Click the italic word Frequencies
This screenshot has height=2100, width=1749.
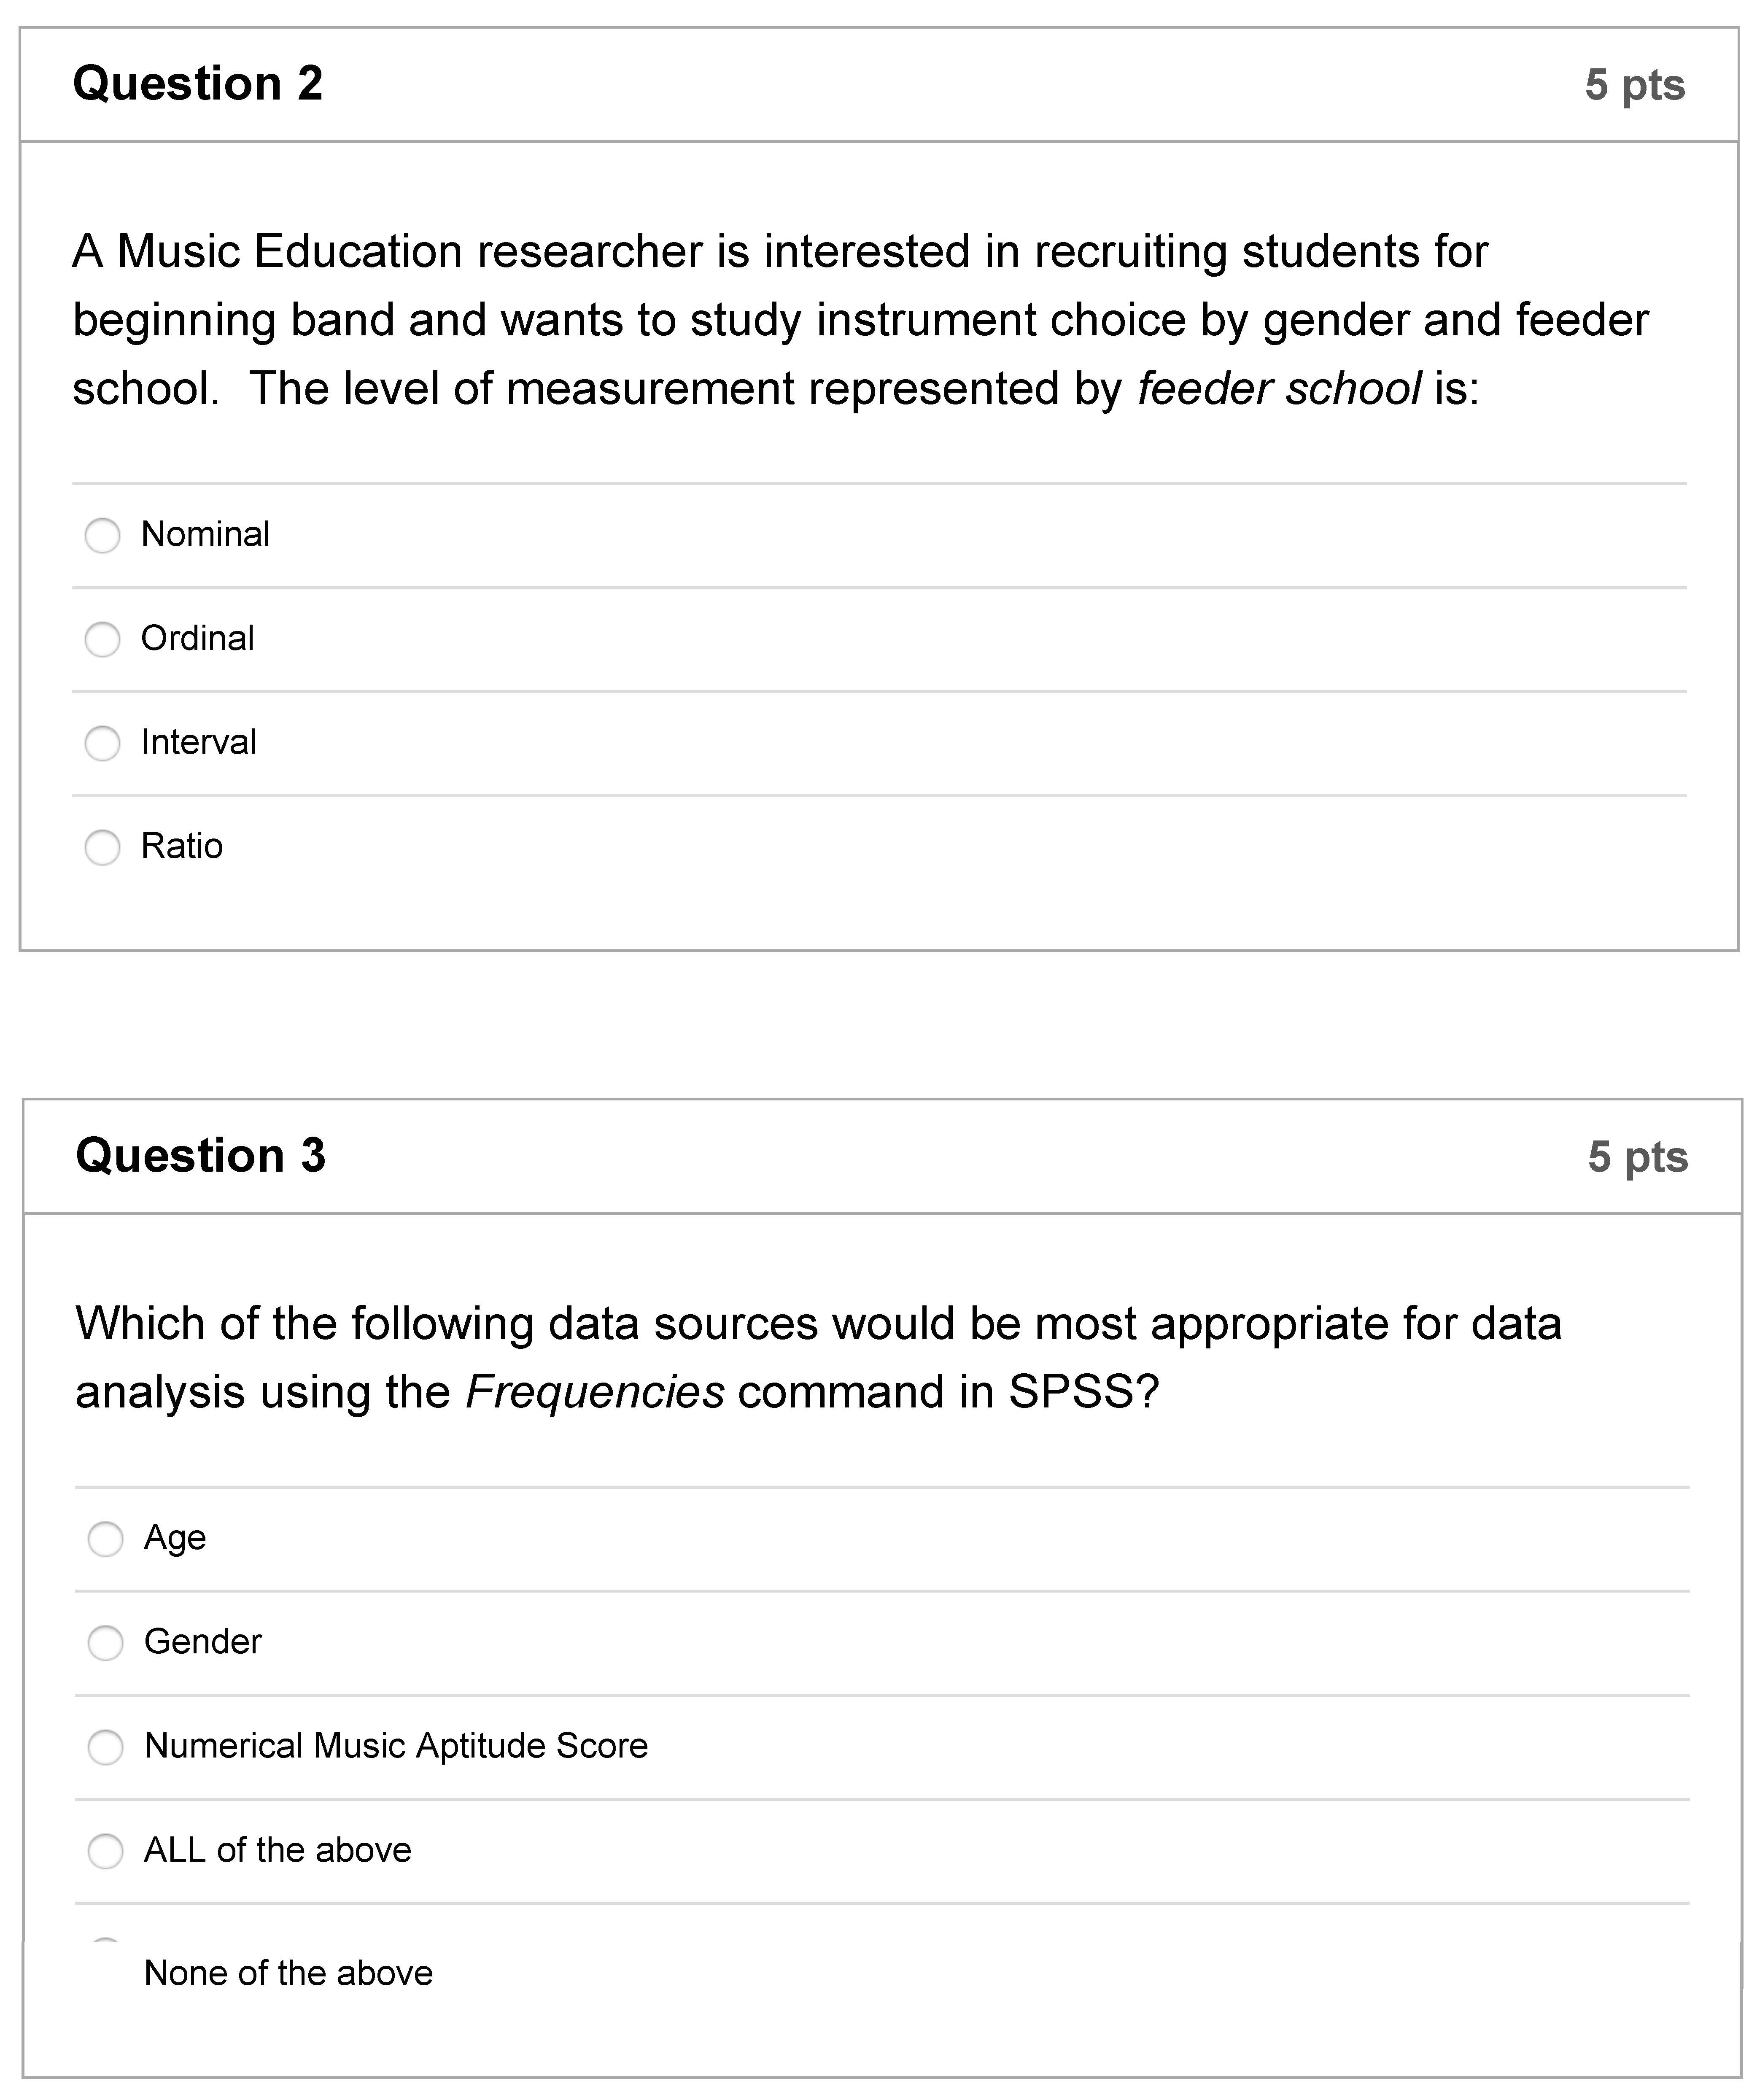[595, 1391]
